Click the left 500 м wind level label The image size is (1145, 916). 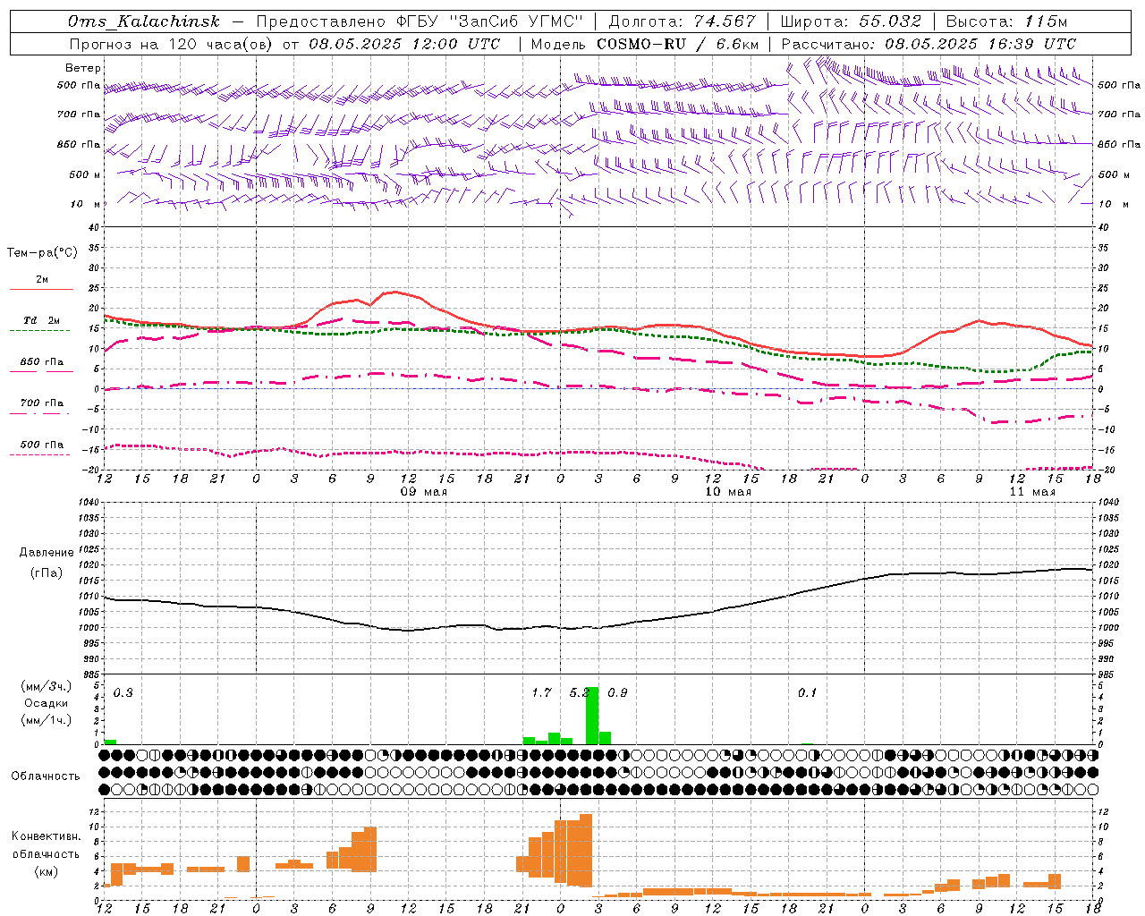click(x=85, y=174)
